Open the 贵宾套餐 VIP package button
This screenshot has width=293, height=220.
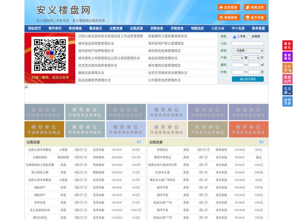coord(229,18)
